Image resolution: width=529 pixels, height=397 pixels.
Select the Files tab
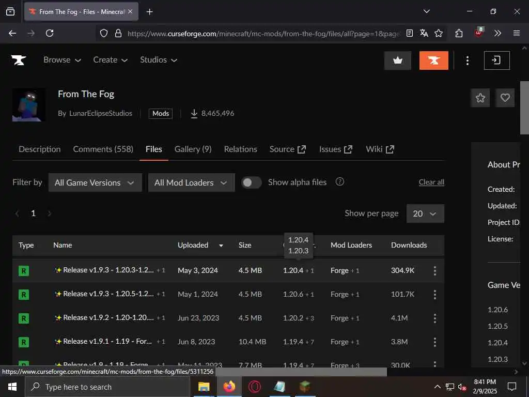click(x=154, y=149)
